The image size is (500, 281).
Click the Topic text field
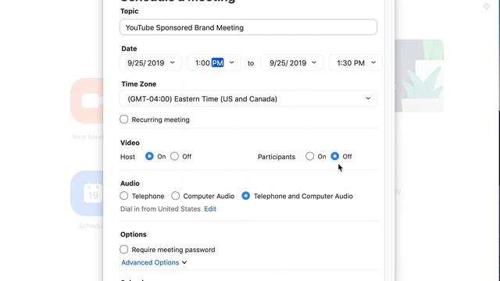coord(248,27)
